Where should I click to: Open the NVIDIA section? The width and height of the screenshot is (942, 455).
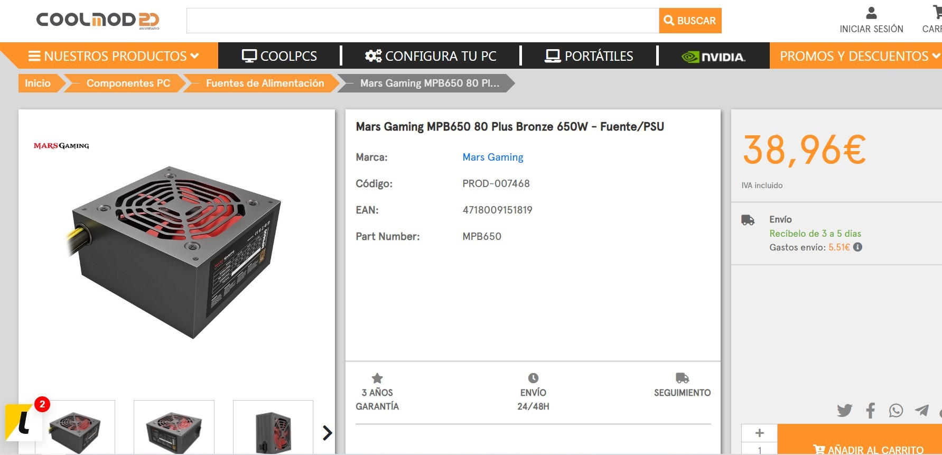(713, 56)
